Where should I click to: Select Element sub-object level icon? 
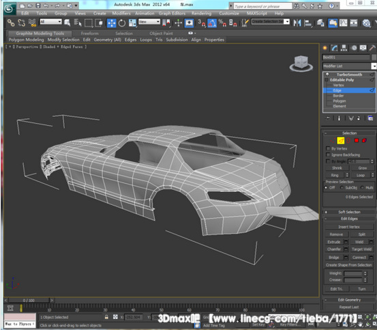[x=364, y=141]
